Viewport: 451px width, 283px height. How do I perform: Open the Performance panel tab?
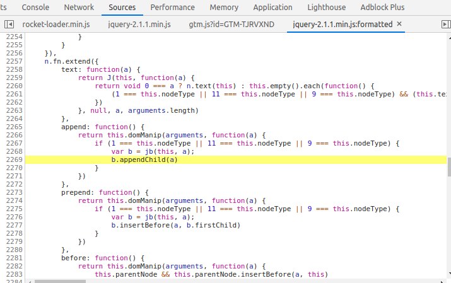click(x=173, y=7)
